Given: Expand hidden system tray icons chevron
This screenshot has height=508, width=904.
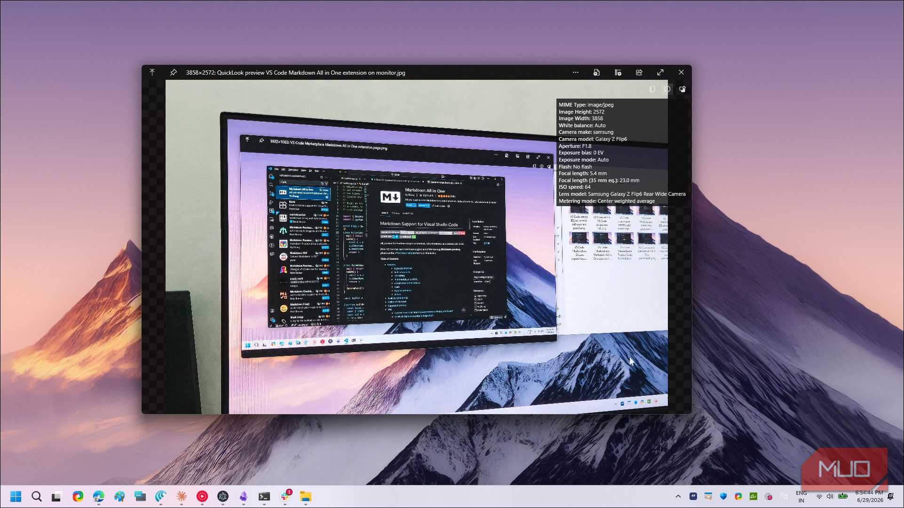Looking at the screenshot, I should click(x=678, y=496).
